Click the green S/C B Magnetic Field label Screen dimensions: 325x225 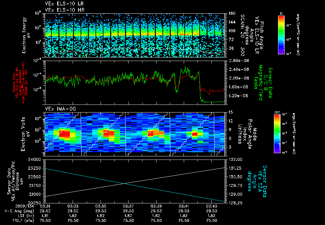point(263,83)
